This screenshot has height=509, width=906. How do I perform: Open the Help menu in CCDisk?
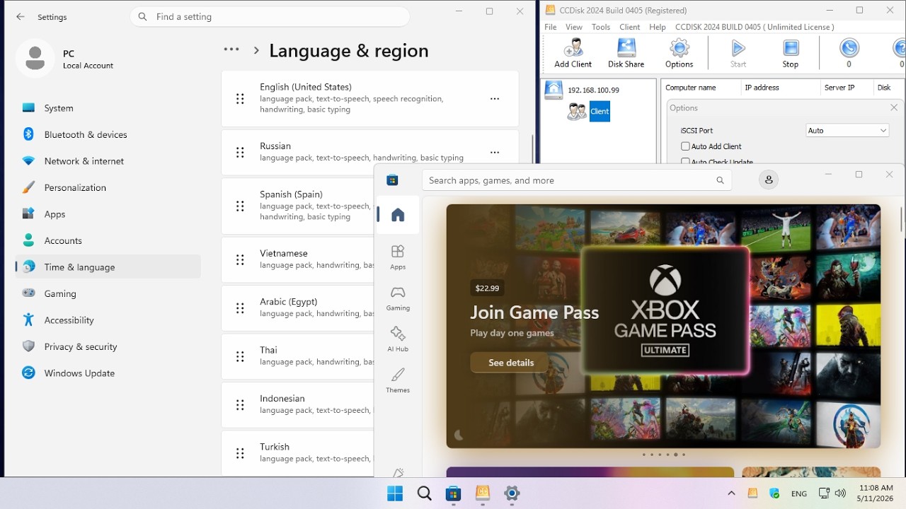[x=658, y=27]
